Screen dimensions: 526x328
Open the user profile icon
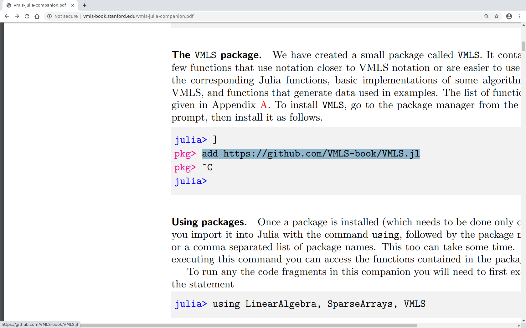point(509,16)
